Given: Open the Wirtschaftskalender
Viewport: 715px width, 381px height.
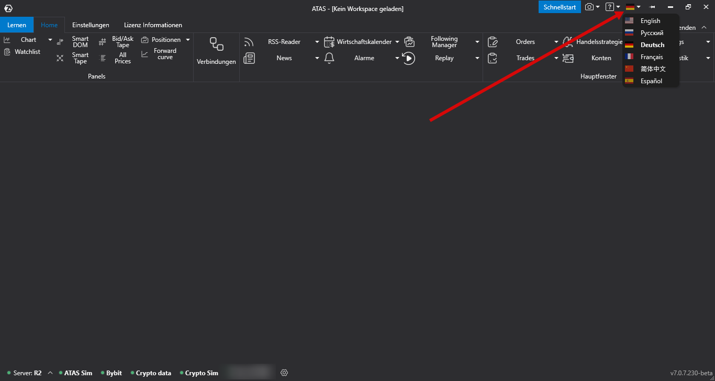Looking at the screenshot, I should 357,42.
